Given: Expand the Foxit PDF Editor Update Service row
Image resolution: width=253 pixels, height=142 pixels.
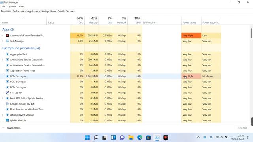Looking at the screenshot, I should pos(3,98).
